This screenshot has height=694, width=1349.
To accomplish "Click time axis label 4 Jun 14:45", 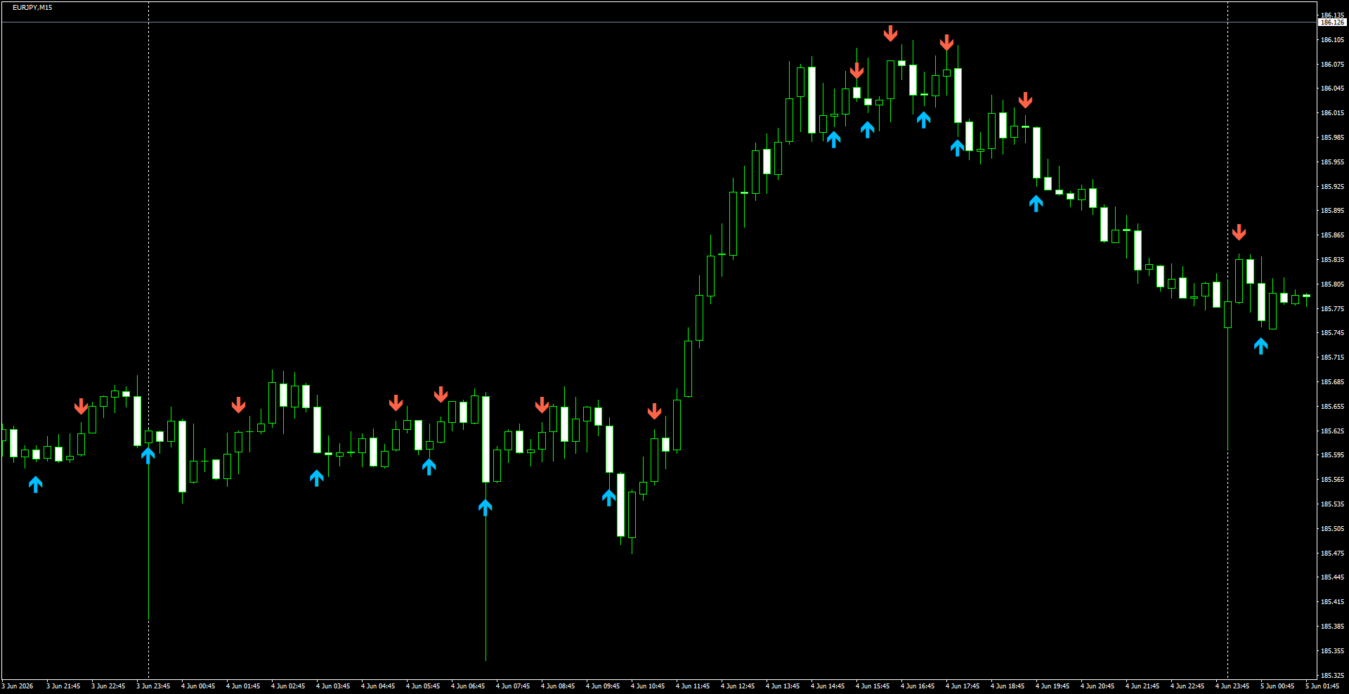I will coord(828,686).
